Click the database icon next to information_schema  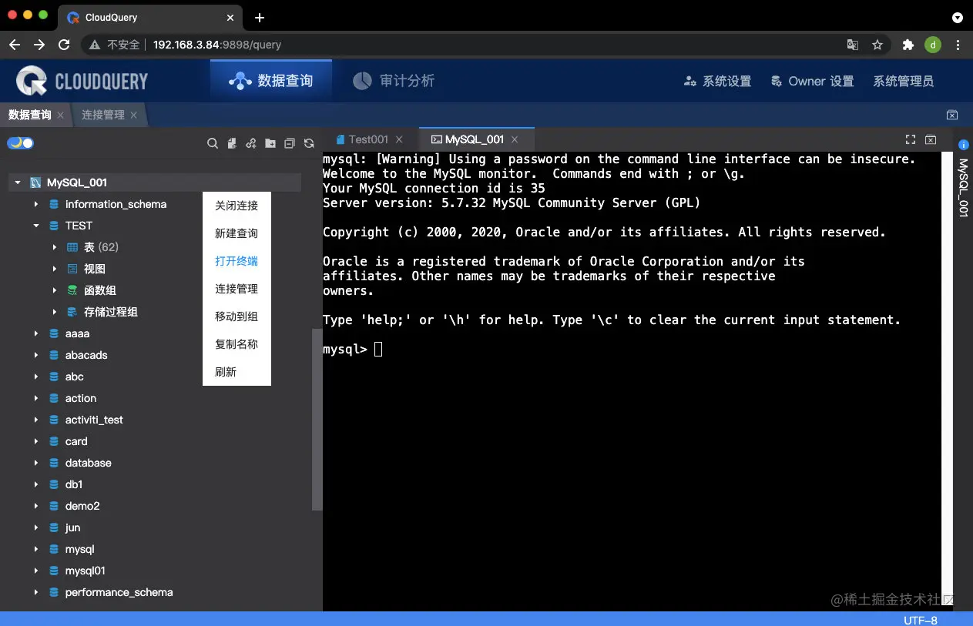pyautogui.click(x=54, y=204)
